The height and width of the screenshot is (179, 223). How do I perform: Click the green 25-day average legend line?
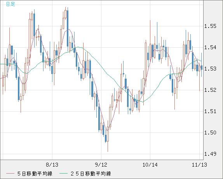[63, 174]
